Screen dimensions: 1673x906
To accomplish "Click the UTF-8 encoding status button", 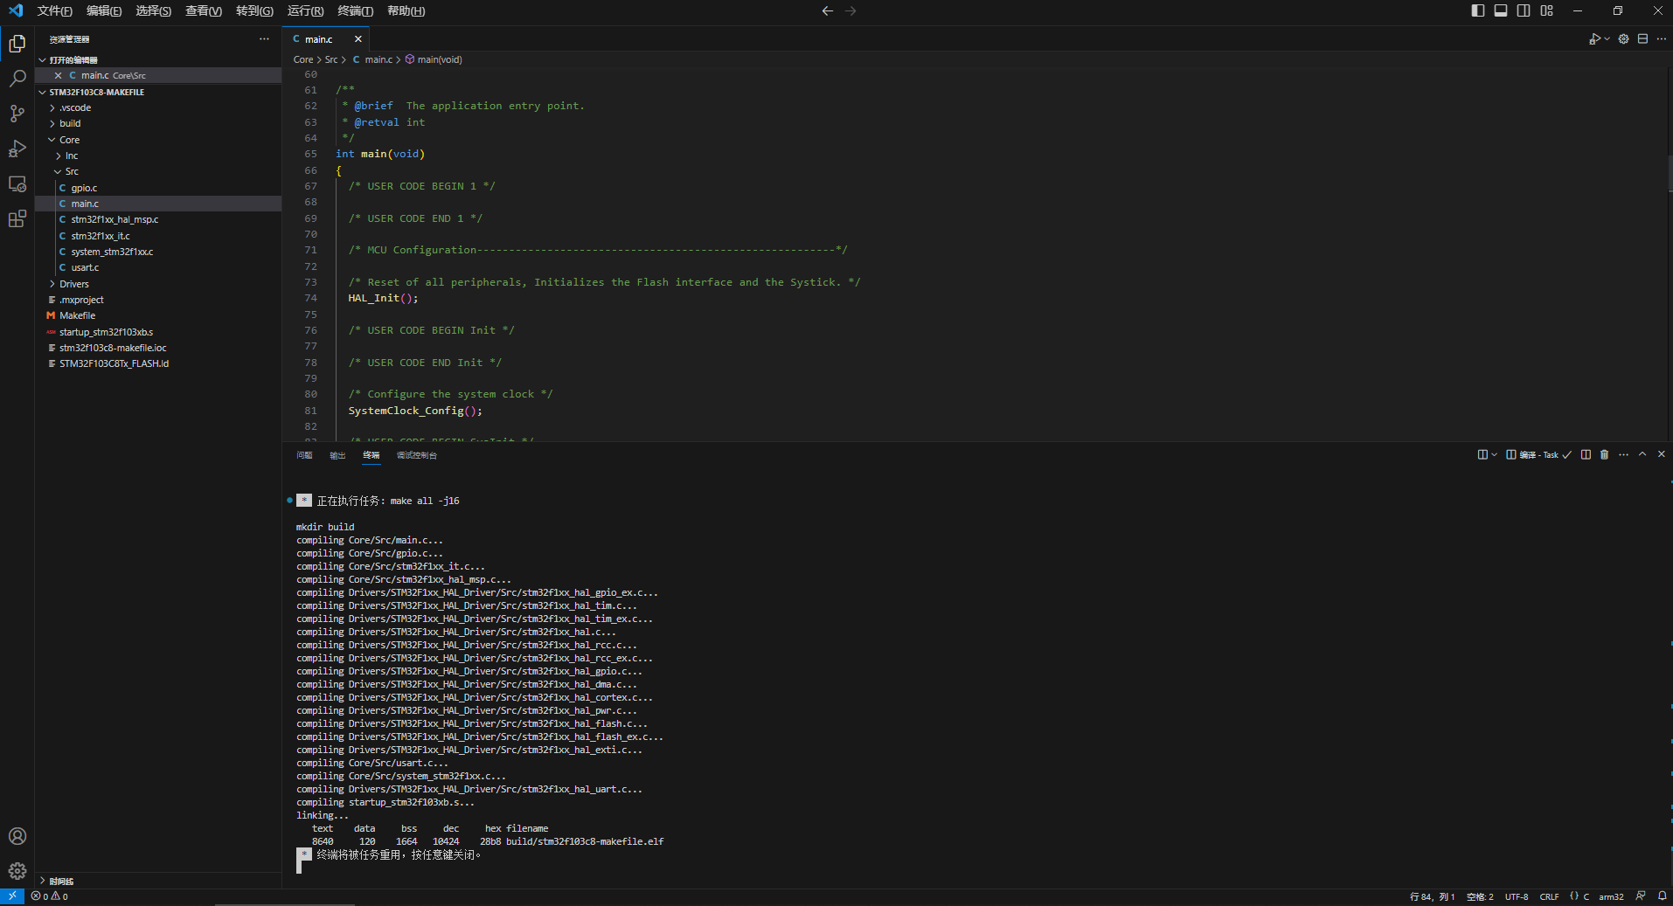I will point(1517,896).
